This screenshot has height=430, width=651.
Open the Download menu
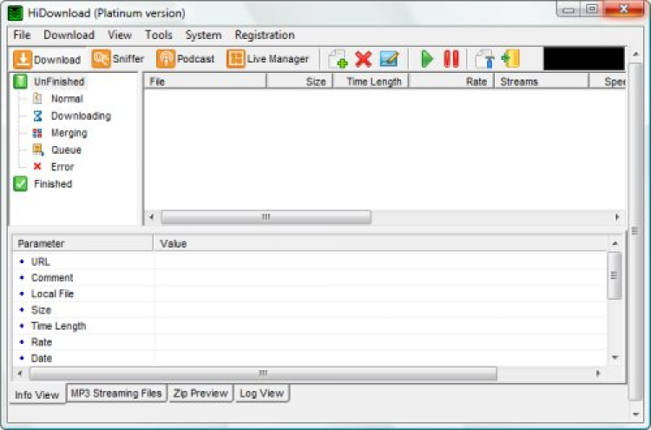click(x=69, y=35)
